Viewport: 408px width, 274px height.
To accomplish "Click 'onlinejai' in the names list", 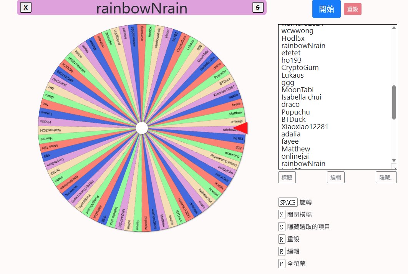I will (295, 156).
